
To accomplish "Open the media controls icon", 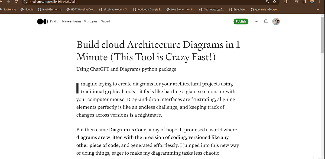I will click(x=297, y=2).
